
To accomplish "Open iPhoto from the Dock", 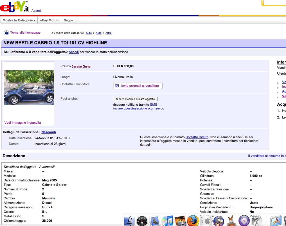I will coord(180,221).
